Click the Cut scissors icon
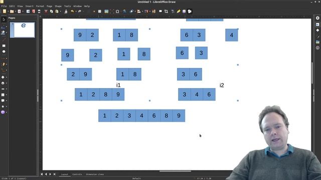Screen dimensions: 321x180 (x=46, y=11)
